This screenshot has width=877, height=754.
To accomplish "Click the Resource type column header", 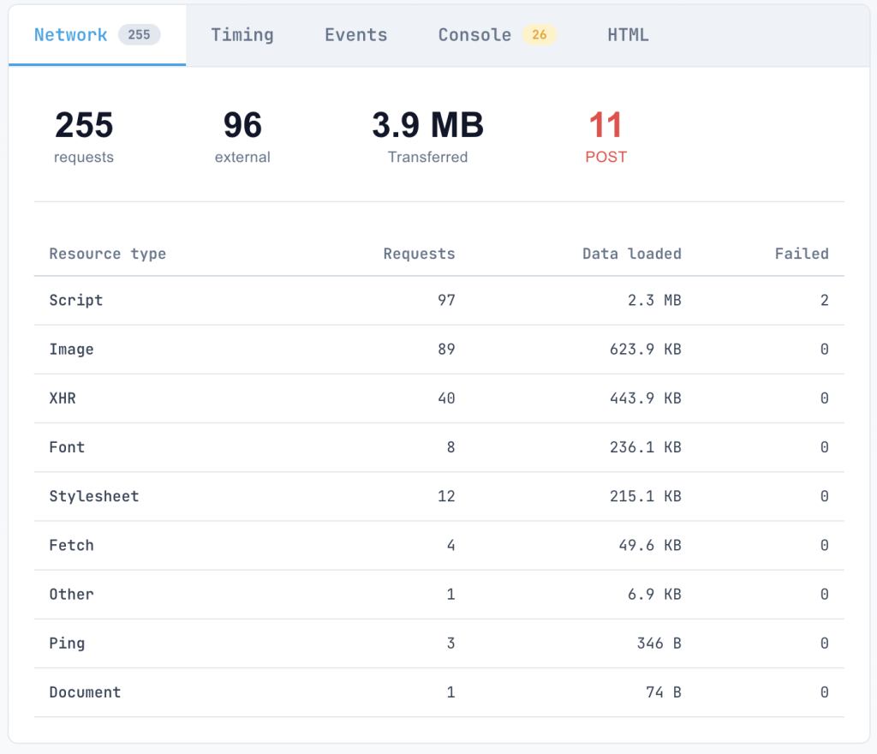I will pyautogui.click(x=107, y=254).
